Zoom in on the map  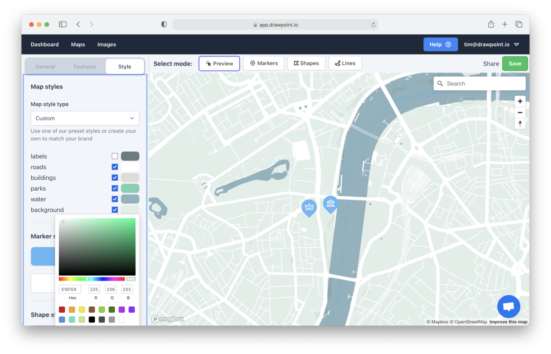(520, 101)
